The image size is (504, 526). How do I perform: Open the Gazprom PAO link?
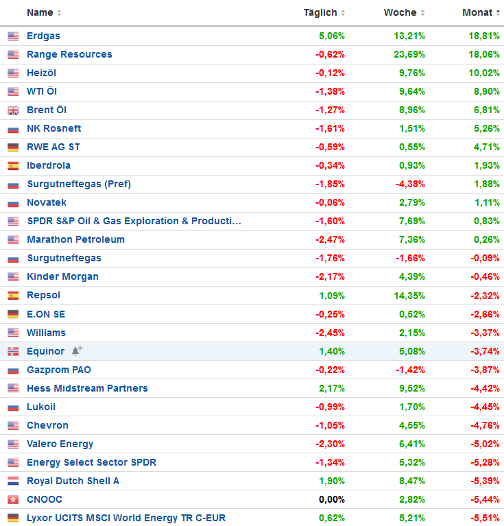(59, 370)
